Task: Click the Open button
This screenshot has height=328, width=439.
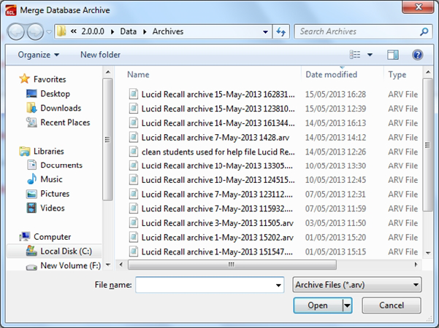Action: pyautogui.click(x=318, y=305)
